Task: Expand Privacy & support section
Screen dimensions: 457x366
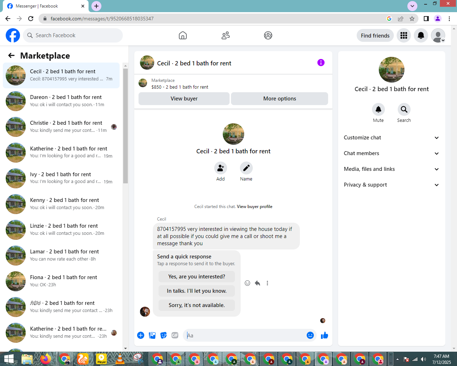Action: point(392,185)
